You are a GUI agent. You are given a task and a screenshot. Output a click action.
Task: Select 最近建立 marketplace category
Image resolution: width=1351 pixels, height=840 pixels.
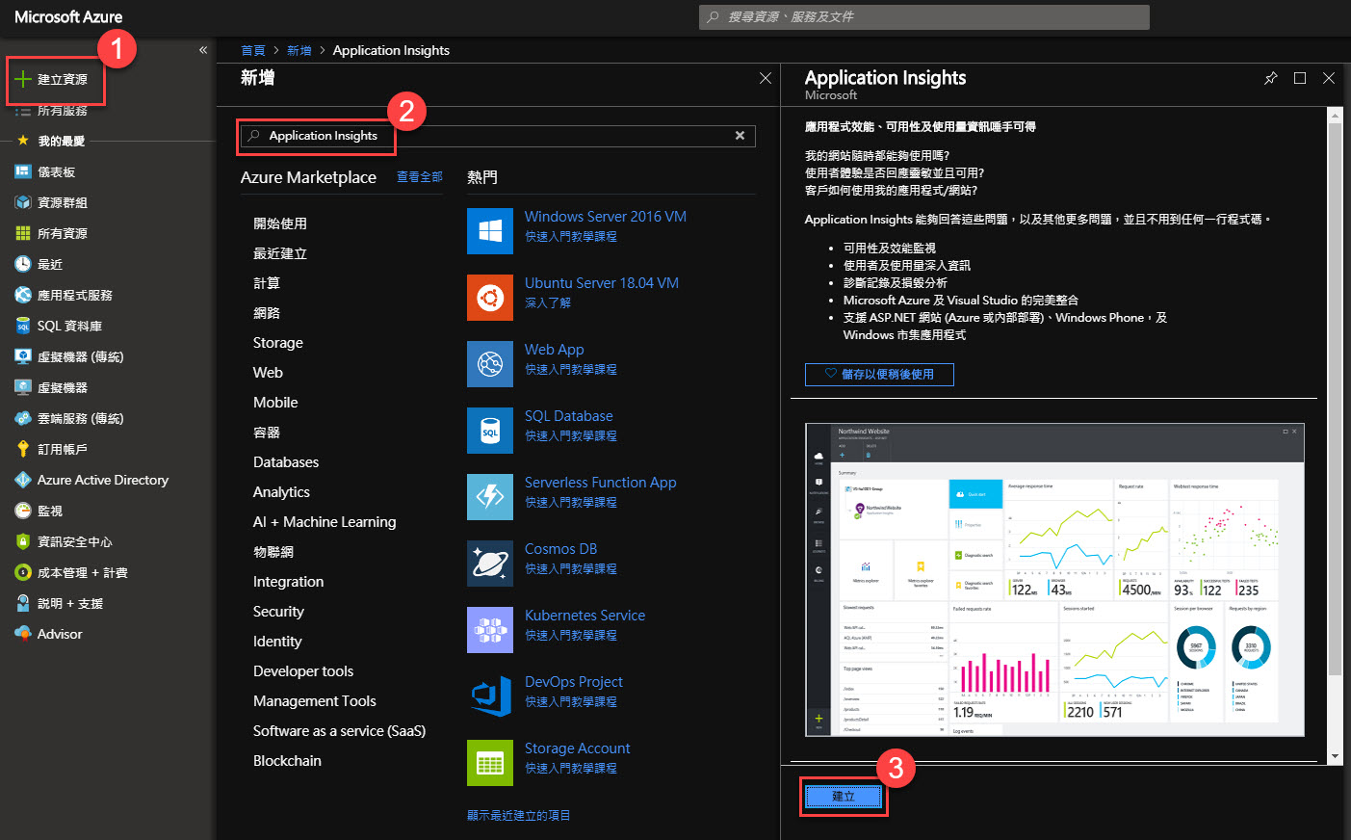(x=280, y=253)
